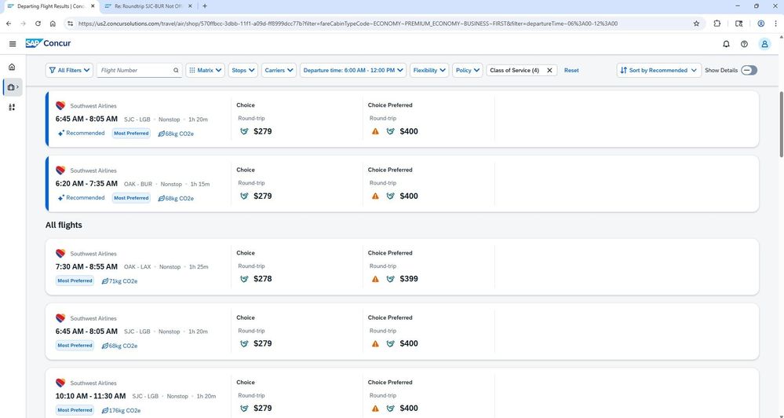This screenshot has width=784, height=418.
Task: Click the browser address bar URL
Action: 348,24
